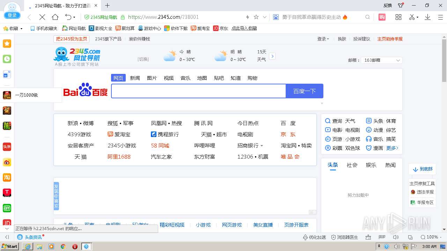447x251 pixels.
Task: Open sidebar favorites star icon
Action: 7,43
